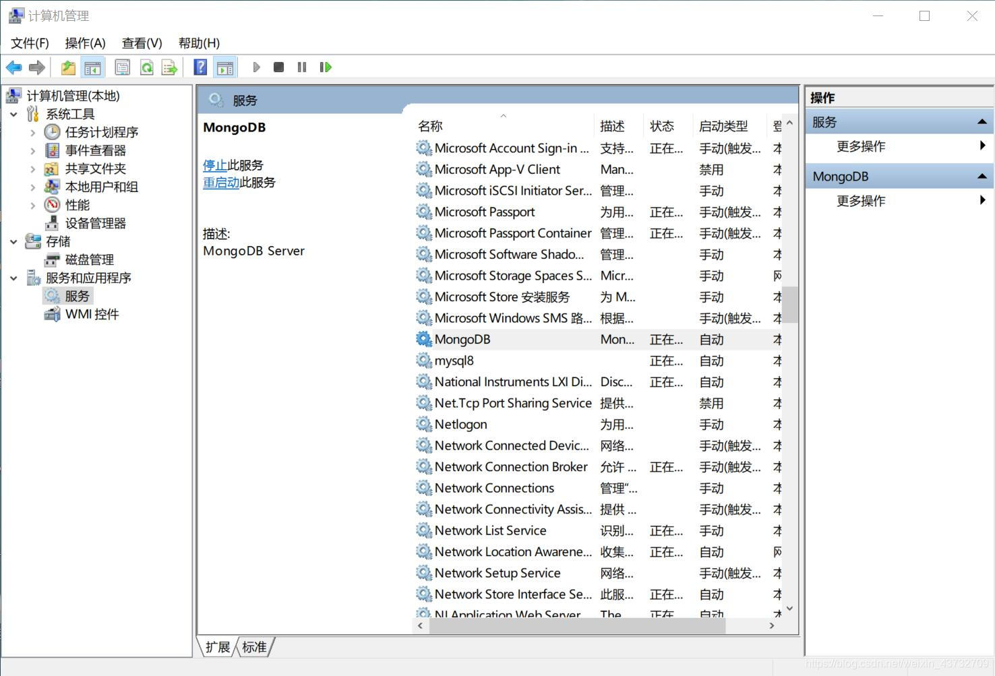Select Microsoft App-V Client service row
The height and width of the screenshot is (676, 995).
coord(597,169)
